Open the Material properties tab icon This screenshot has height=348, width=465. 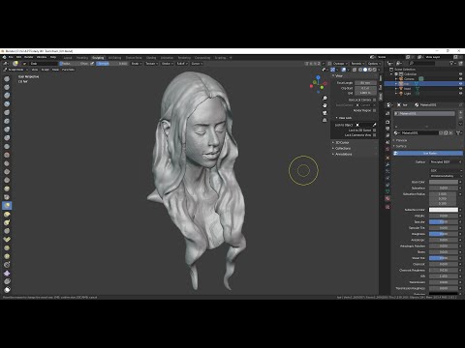coord(387,199)
